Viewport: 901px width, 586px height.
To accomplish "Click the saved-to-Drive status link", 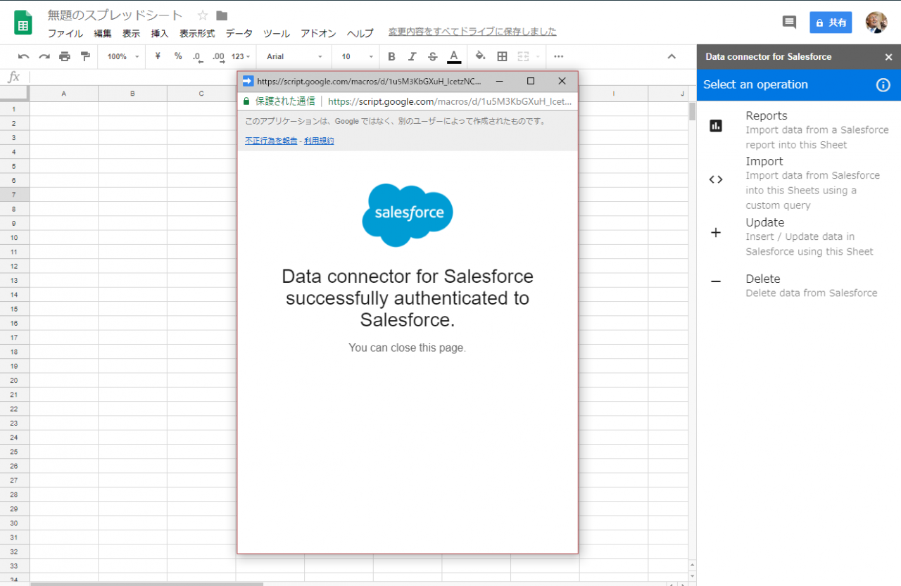I will pos(472,32).
